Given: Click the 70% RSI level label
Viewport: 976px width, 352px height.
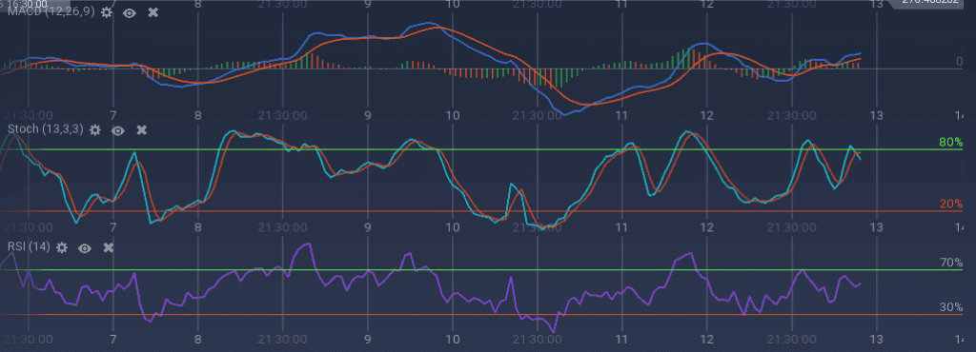Looking at the screenshot, I should coord(950,263).
